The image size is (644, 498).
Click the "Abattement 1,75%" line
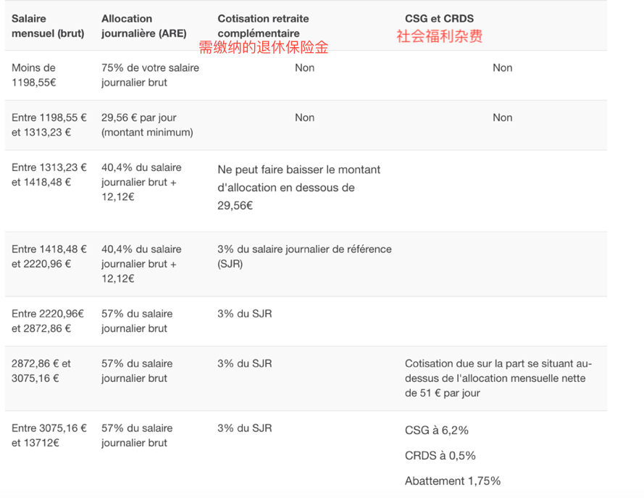click(452, 481)
